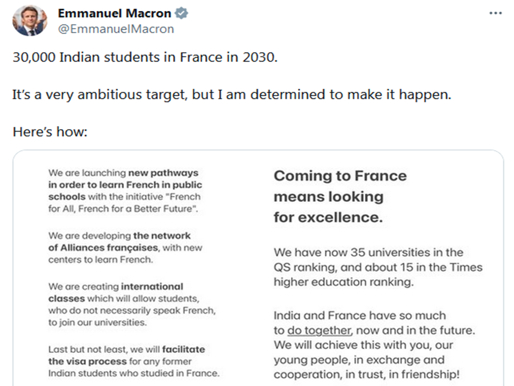Click the "Here's how:" text
Screen dimensions: 514x386
50,132
